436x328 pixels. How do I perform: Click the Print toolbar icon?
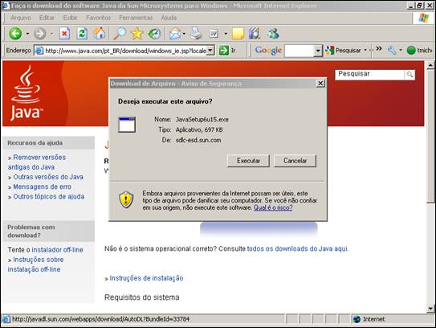(x=196, y=34)
